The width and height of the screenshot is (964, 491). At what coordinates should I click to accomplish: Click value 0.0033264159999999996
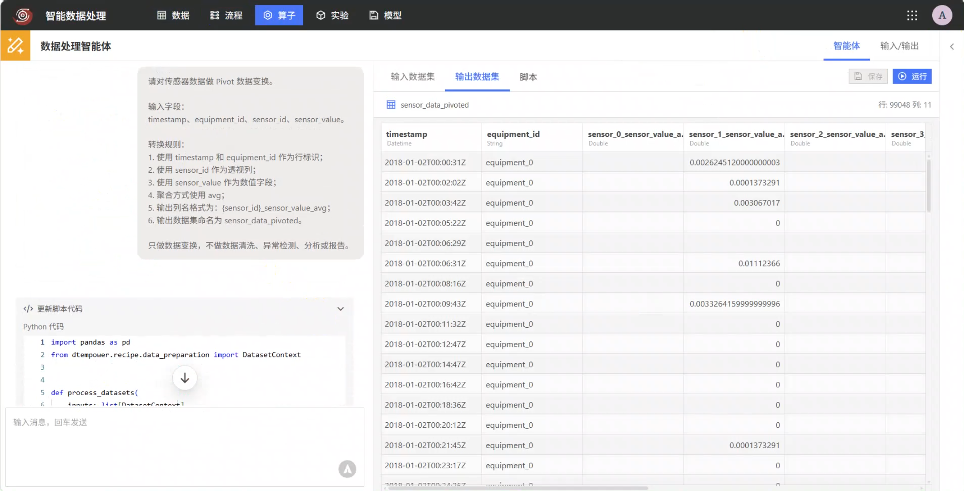point(734,304)
